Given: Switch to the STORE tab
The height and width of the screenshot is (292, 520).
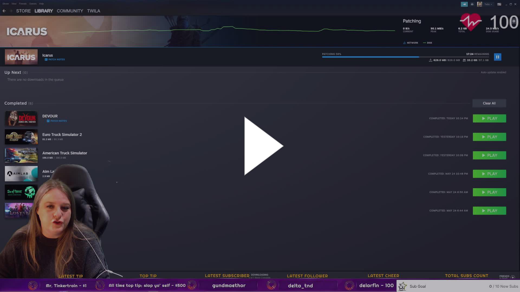Looking at the screenshot, I should coord(23,11).
